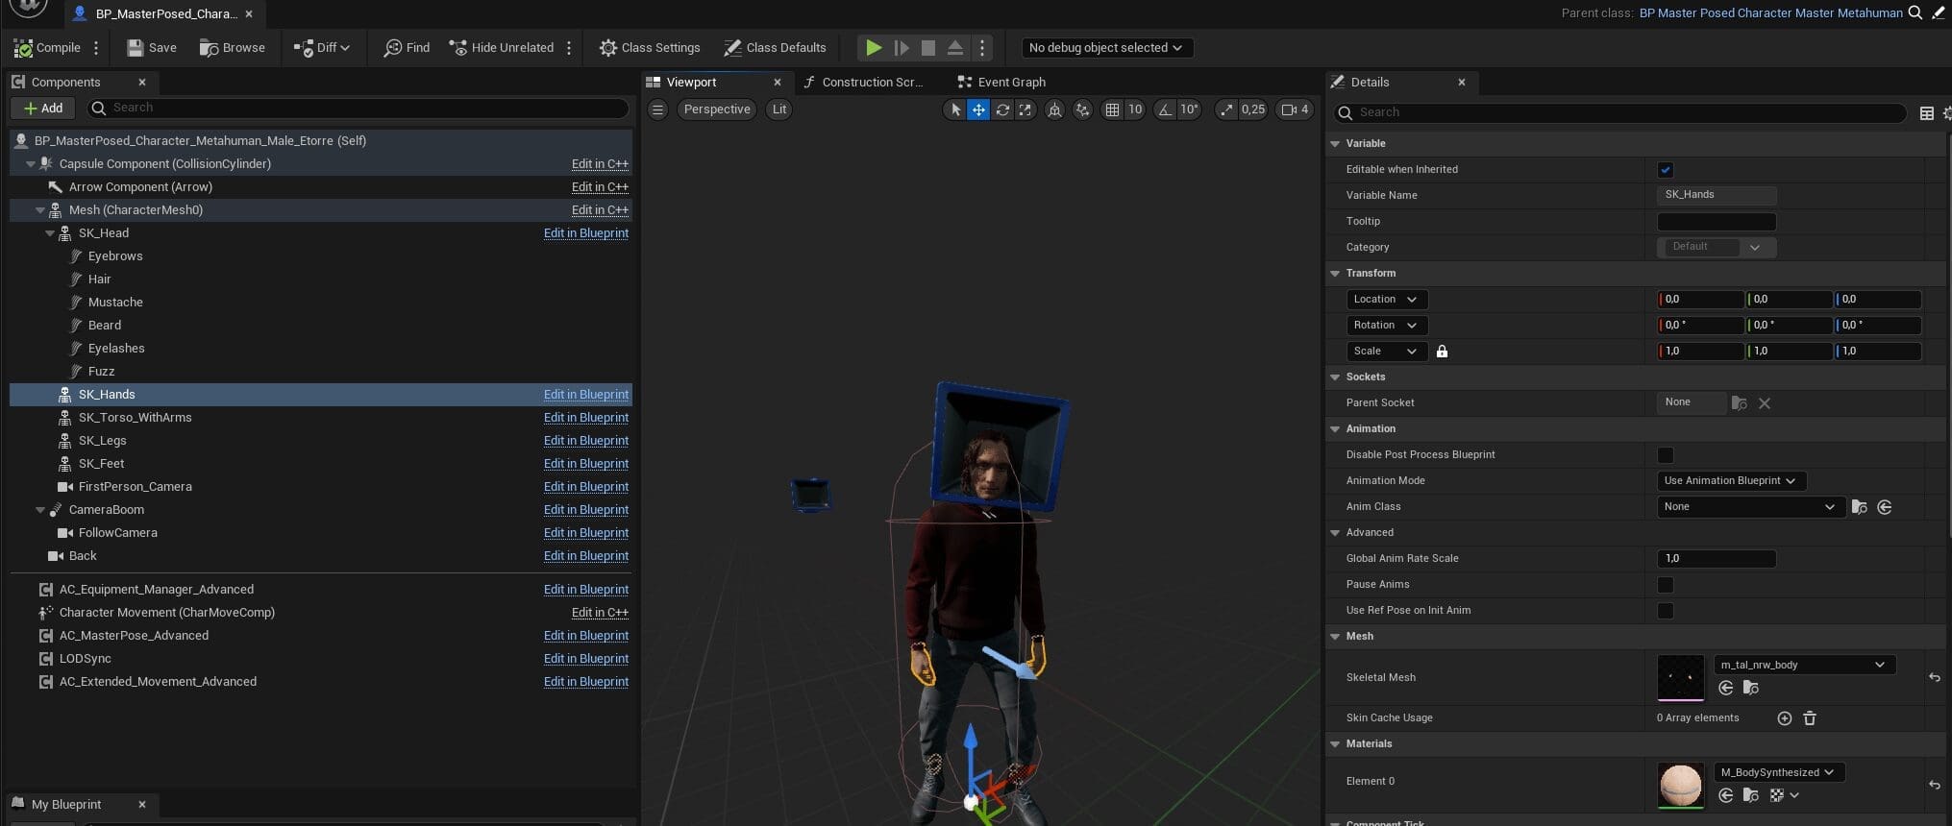Clear the Parent Socket with X icon

(1765, 403)
